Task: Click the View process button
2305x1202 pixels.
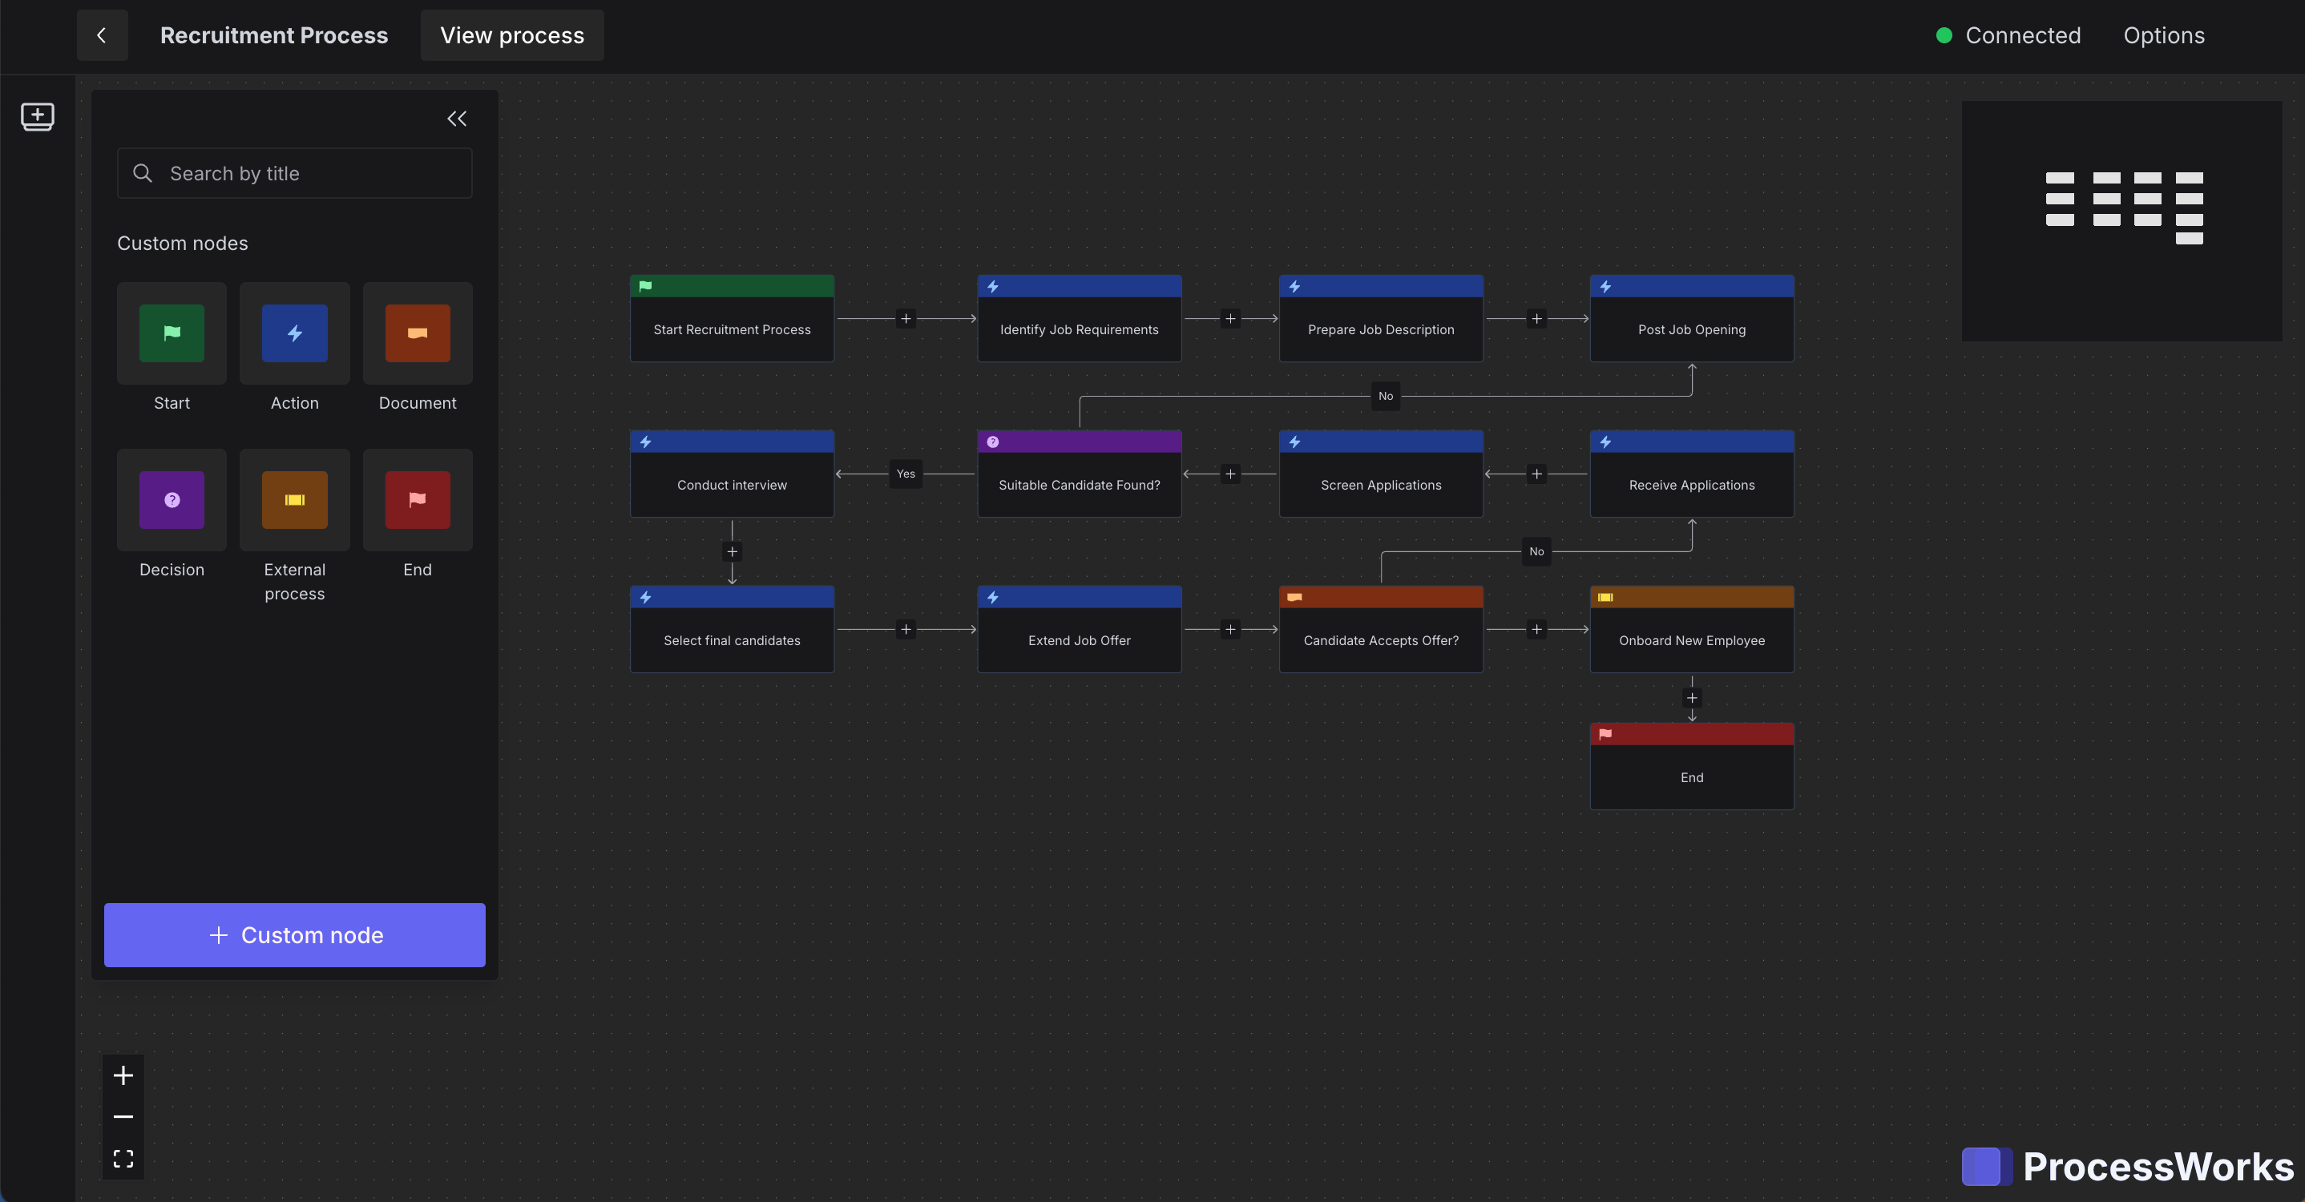Action: coord(512,35)
